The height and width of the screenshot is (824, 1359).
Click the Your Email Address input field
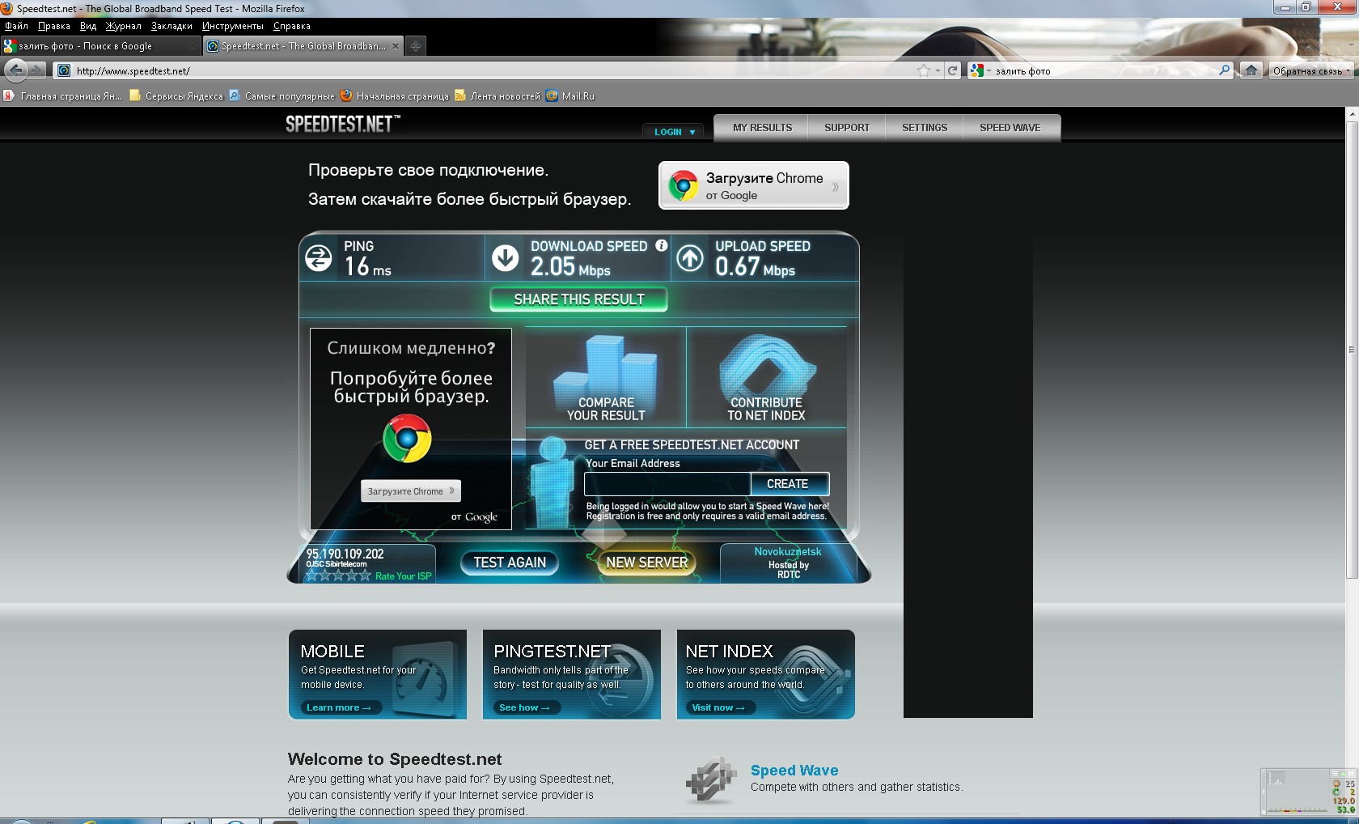click(667, 484)
